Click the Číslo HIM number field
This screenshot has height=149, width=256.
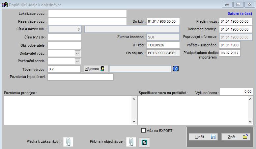[x=65, y=29]
